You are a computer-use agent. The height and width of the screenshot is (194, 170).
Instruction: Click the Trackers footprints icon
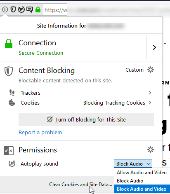click(x=12, y=93)
